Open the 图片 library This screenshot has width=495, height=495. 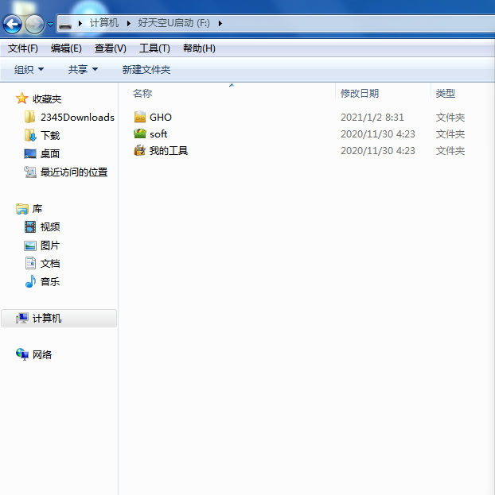pyautogui.click(x=50, y=246)
